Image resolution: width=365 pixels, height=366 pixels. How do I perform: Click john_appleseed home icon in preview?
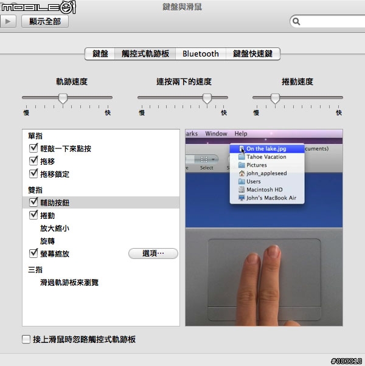coord(242,173)
